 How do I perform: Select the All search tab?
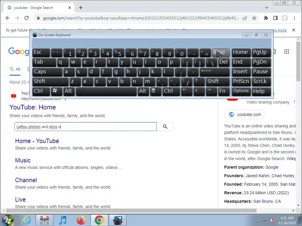(x=15, y=69)
